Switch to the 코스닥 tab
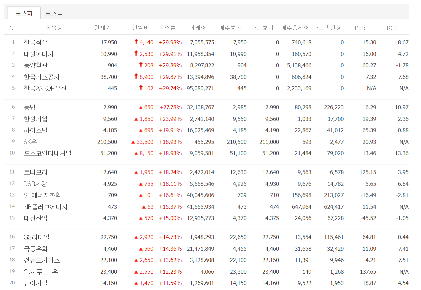 click(54, 13)
